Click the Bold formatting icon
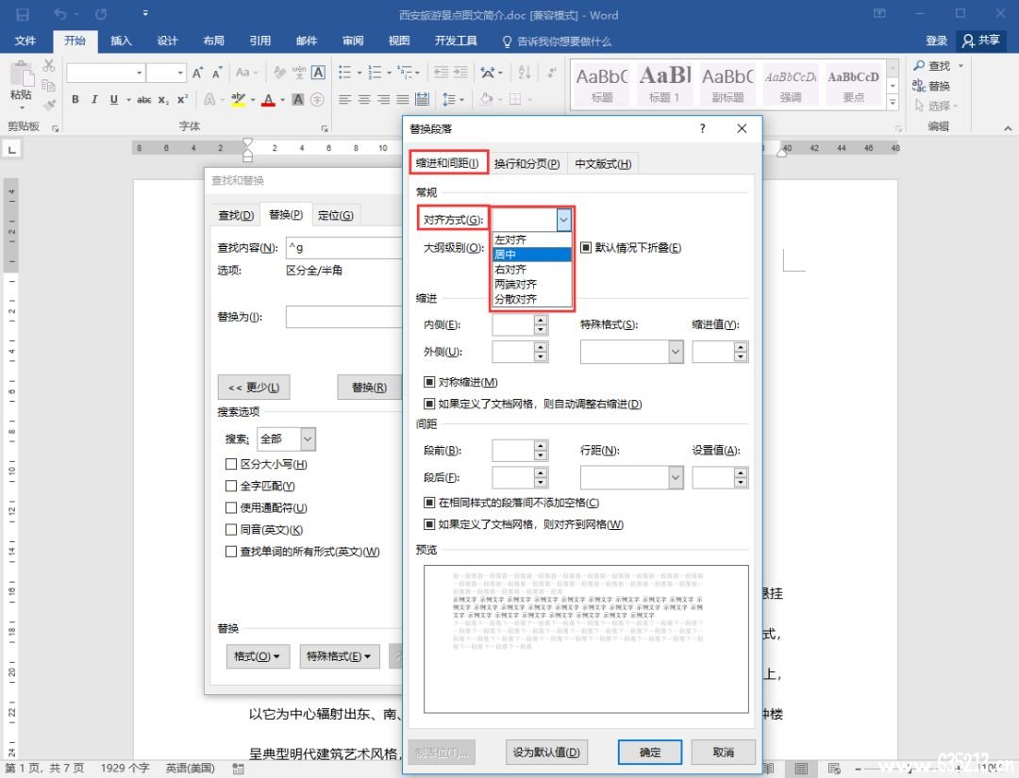 click(x=75, y=99)
